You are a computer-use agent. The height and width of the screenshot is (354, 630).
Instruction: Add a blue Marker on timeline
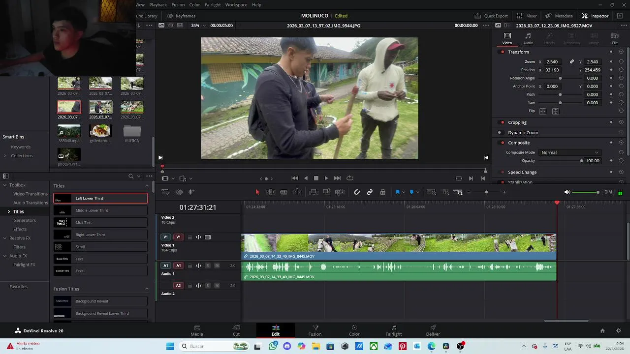[x=411, y=192]
